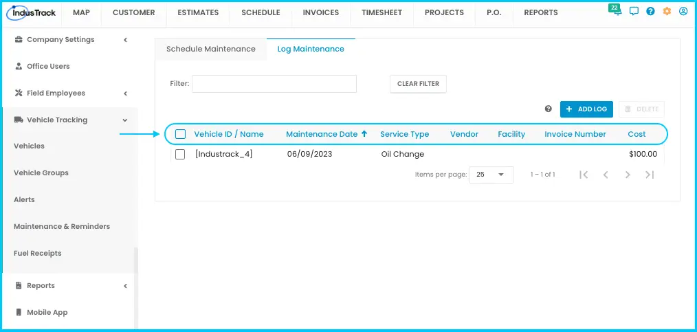Sort by Facility column header

tap(511, 134)
